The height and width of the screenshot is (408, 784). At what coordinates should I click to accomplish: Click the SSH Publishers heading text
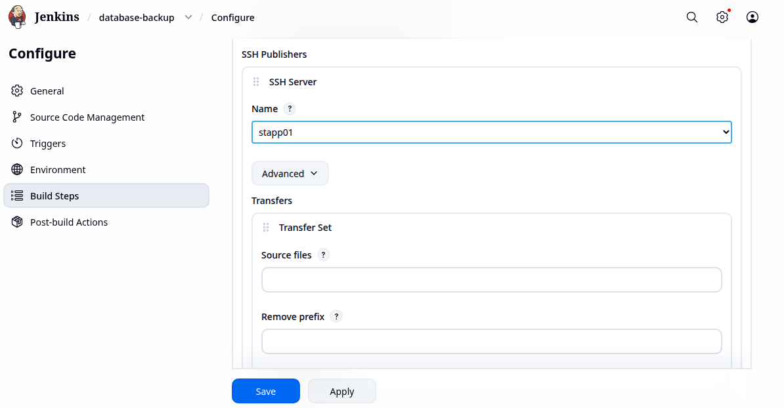pos(274,54)
